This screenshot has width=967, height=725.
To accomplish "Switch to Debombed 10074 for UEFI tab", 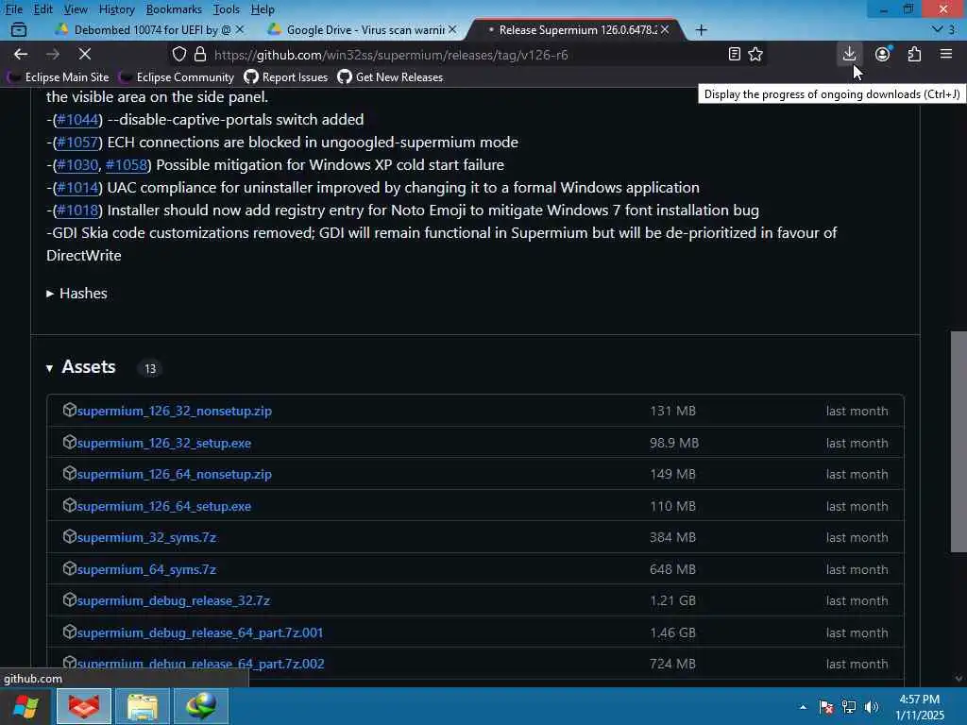I will pyautogui.click(x=150, y=29).
